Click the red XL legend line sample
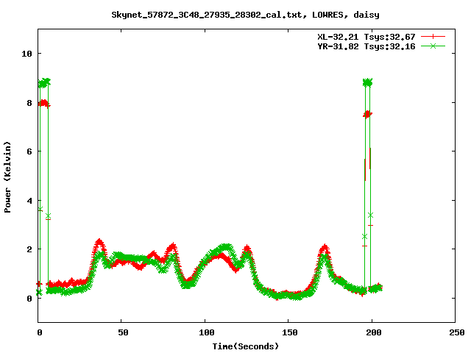Image resolution: width=471 pixels, height=353 pixels. (x=433, y=37)
